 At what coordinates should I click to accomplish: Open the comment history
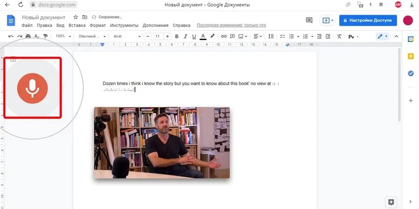click(x=309, y=20)
